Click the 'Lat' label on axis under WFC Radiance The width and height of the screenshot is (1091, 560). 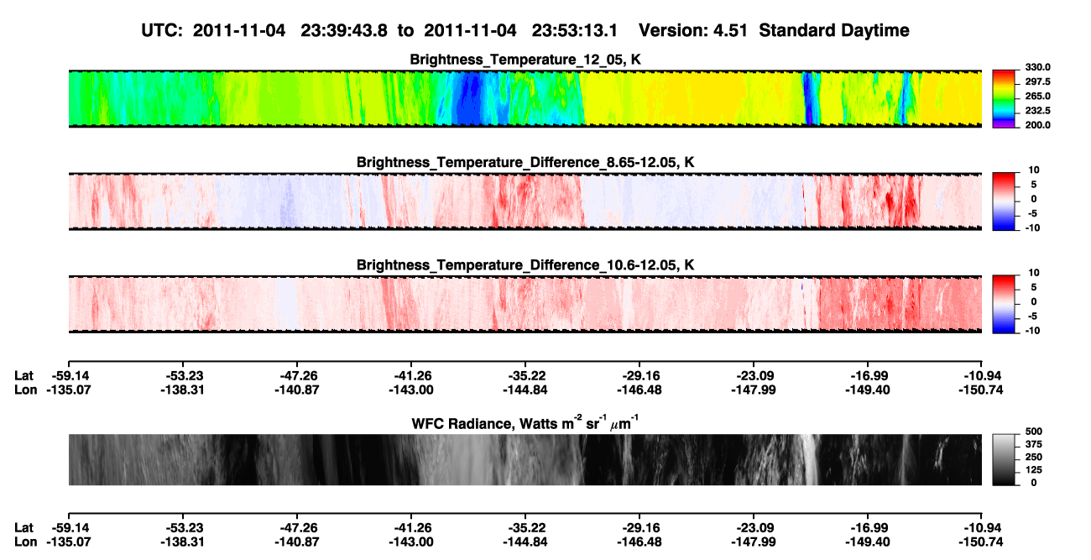coord(23,527)
